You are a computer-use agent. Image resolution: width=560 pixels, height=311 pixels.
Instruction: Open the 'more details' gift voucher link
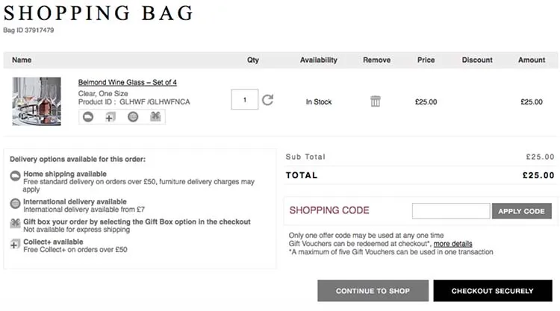(452, 244)
